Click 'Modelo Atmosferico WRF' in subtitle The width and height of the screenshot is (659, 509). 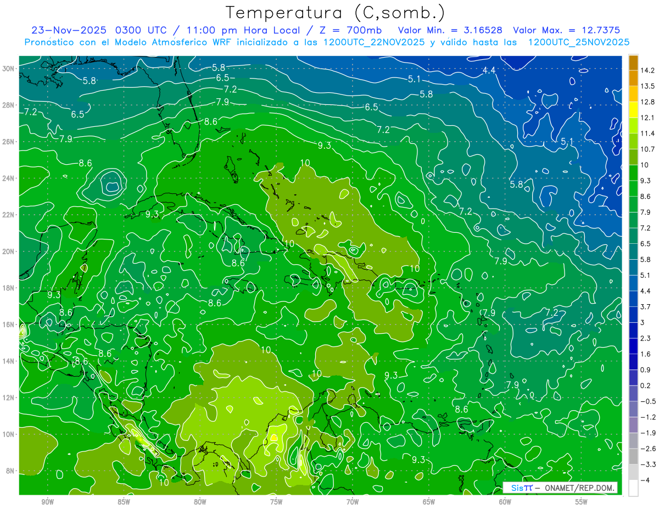180,42
